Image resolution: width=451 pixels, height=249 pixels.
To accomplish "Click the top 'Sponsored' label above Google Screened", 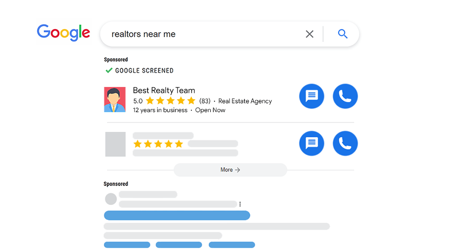I will (116, 60).
